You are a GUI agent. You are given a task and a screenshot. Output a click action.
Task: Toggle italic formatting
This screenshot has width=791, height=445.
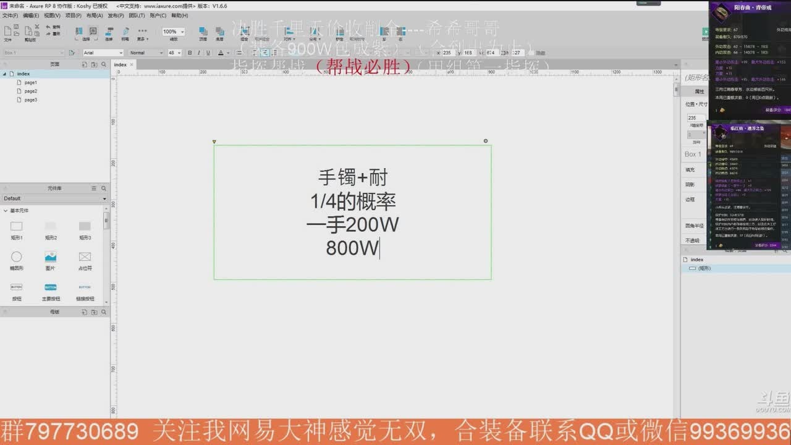click(x=199, y=53)
